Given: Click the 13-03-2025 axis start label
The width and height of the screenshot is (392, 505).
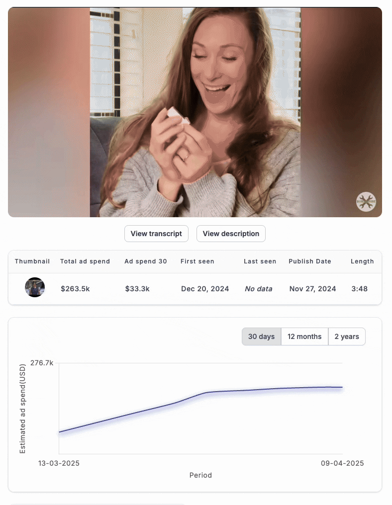Looking at the screenshot, I should pos(59,463).
